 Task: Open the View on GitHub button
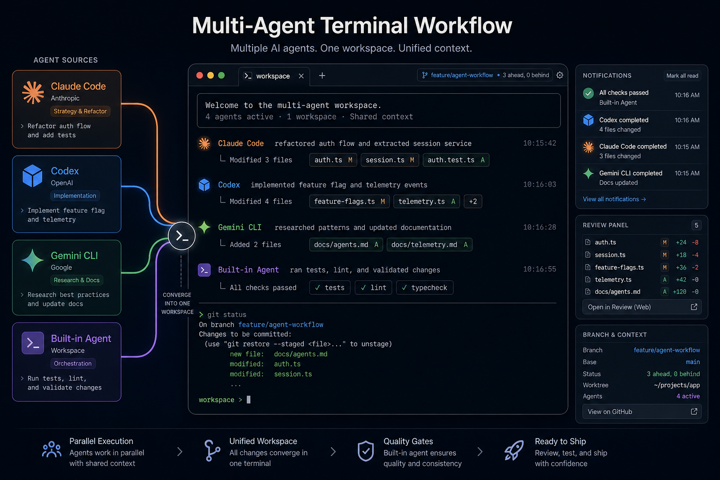click(x=642, y=412)
